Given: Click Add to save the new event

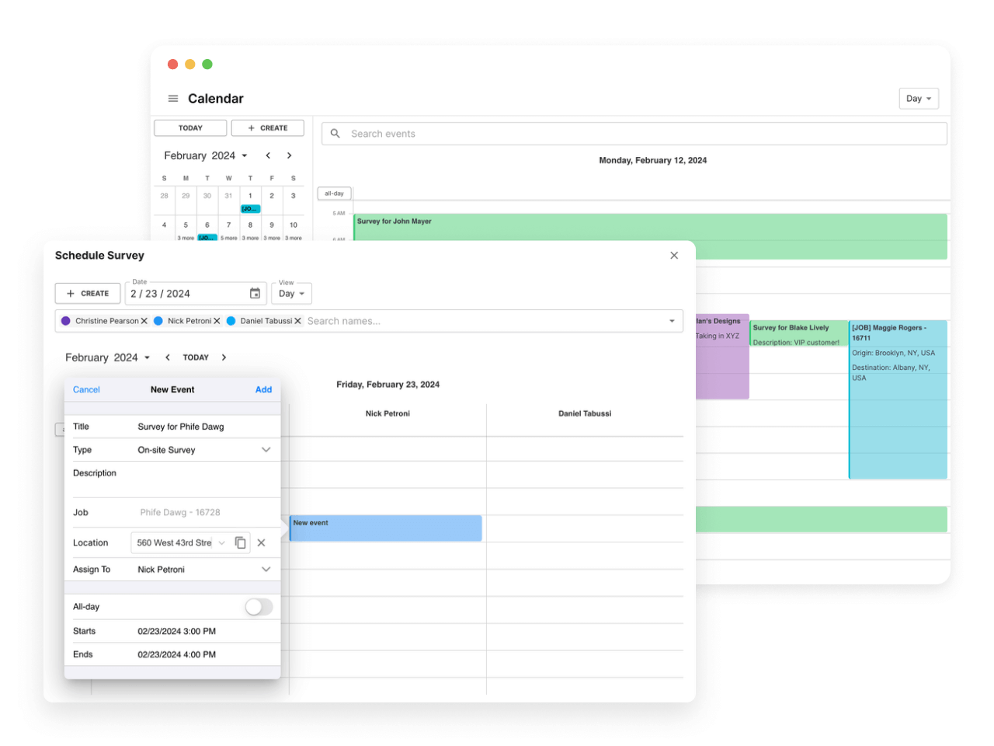Looking at the screenshot, I should point(263,389).
